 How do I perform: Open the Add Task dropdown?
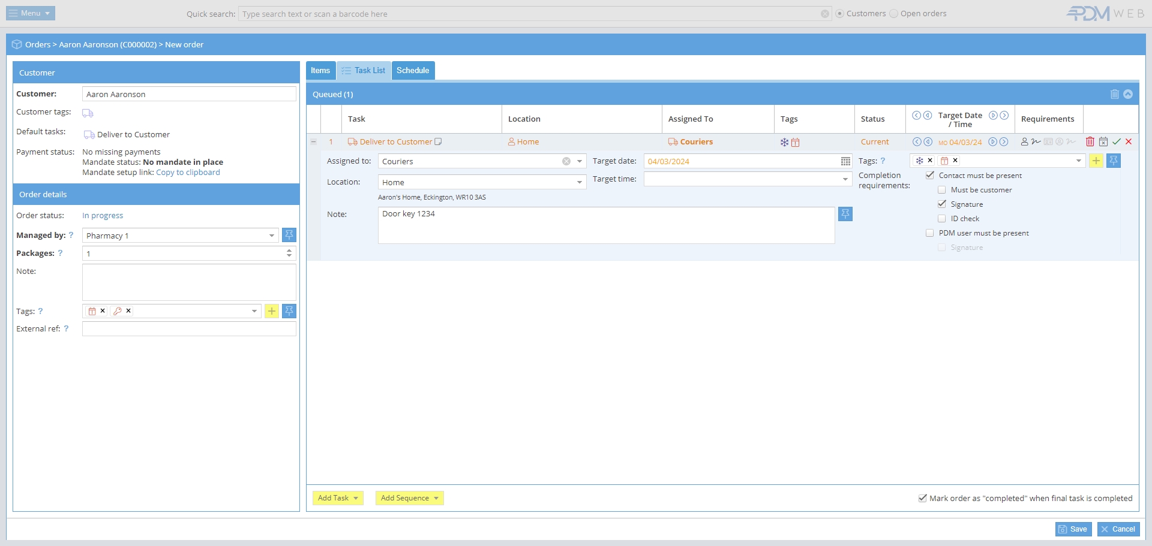(x=338, y=498)
